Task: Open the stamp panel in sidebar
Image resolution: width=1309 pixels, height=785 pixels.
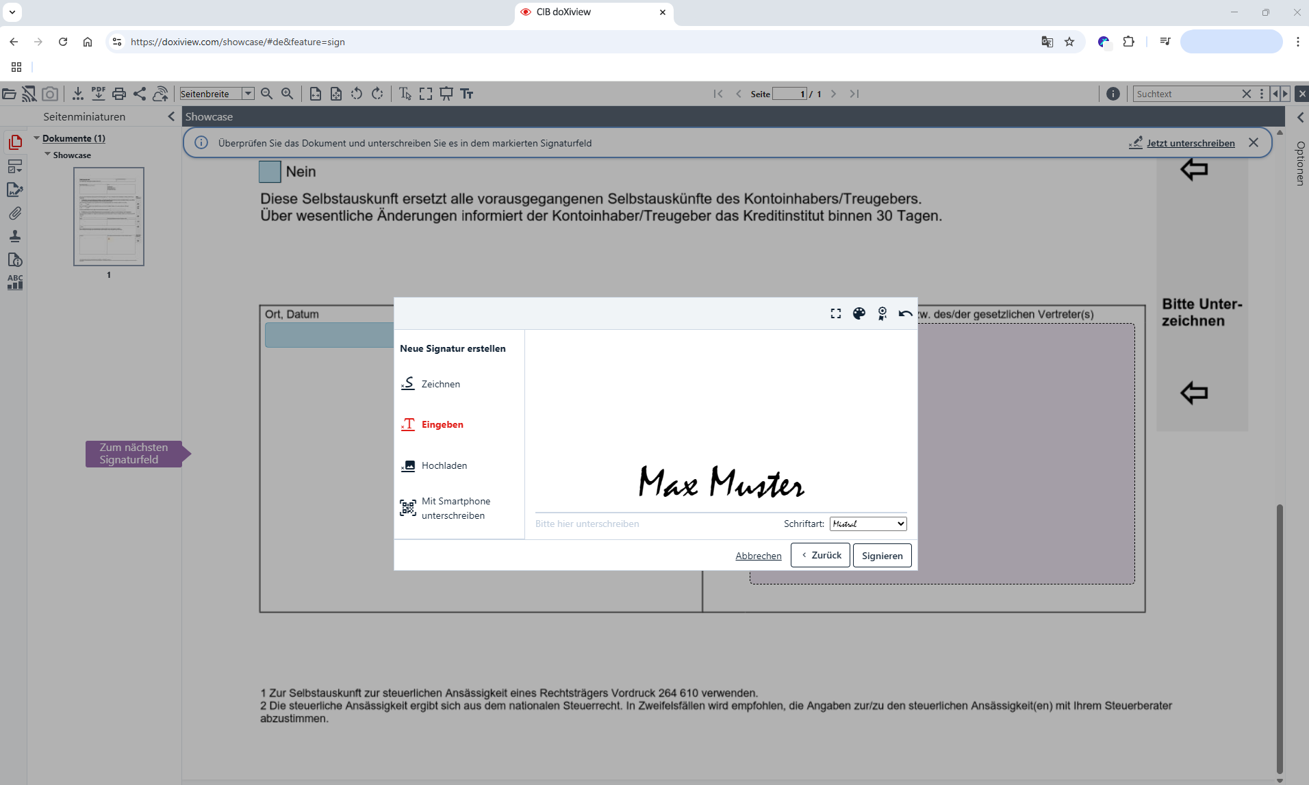Action: coord(15,237)
